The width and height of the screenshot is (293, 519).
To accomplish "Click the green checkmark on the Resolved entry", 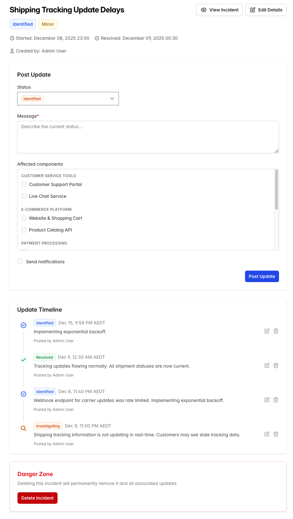I will point(24,359).
